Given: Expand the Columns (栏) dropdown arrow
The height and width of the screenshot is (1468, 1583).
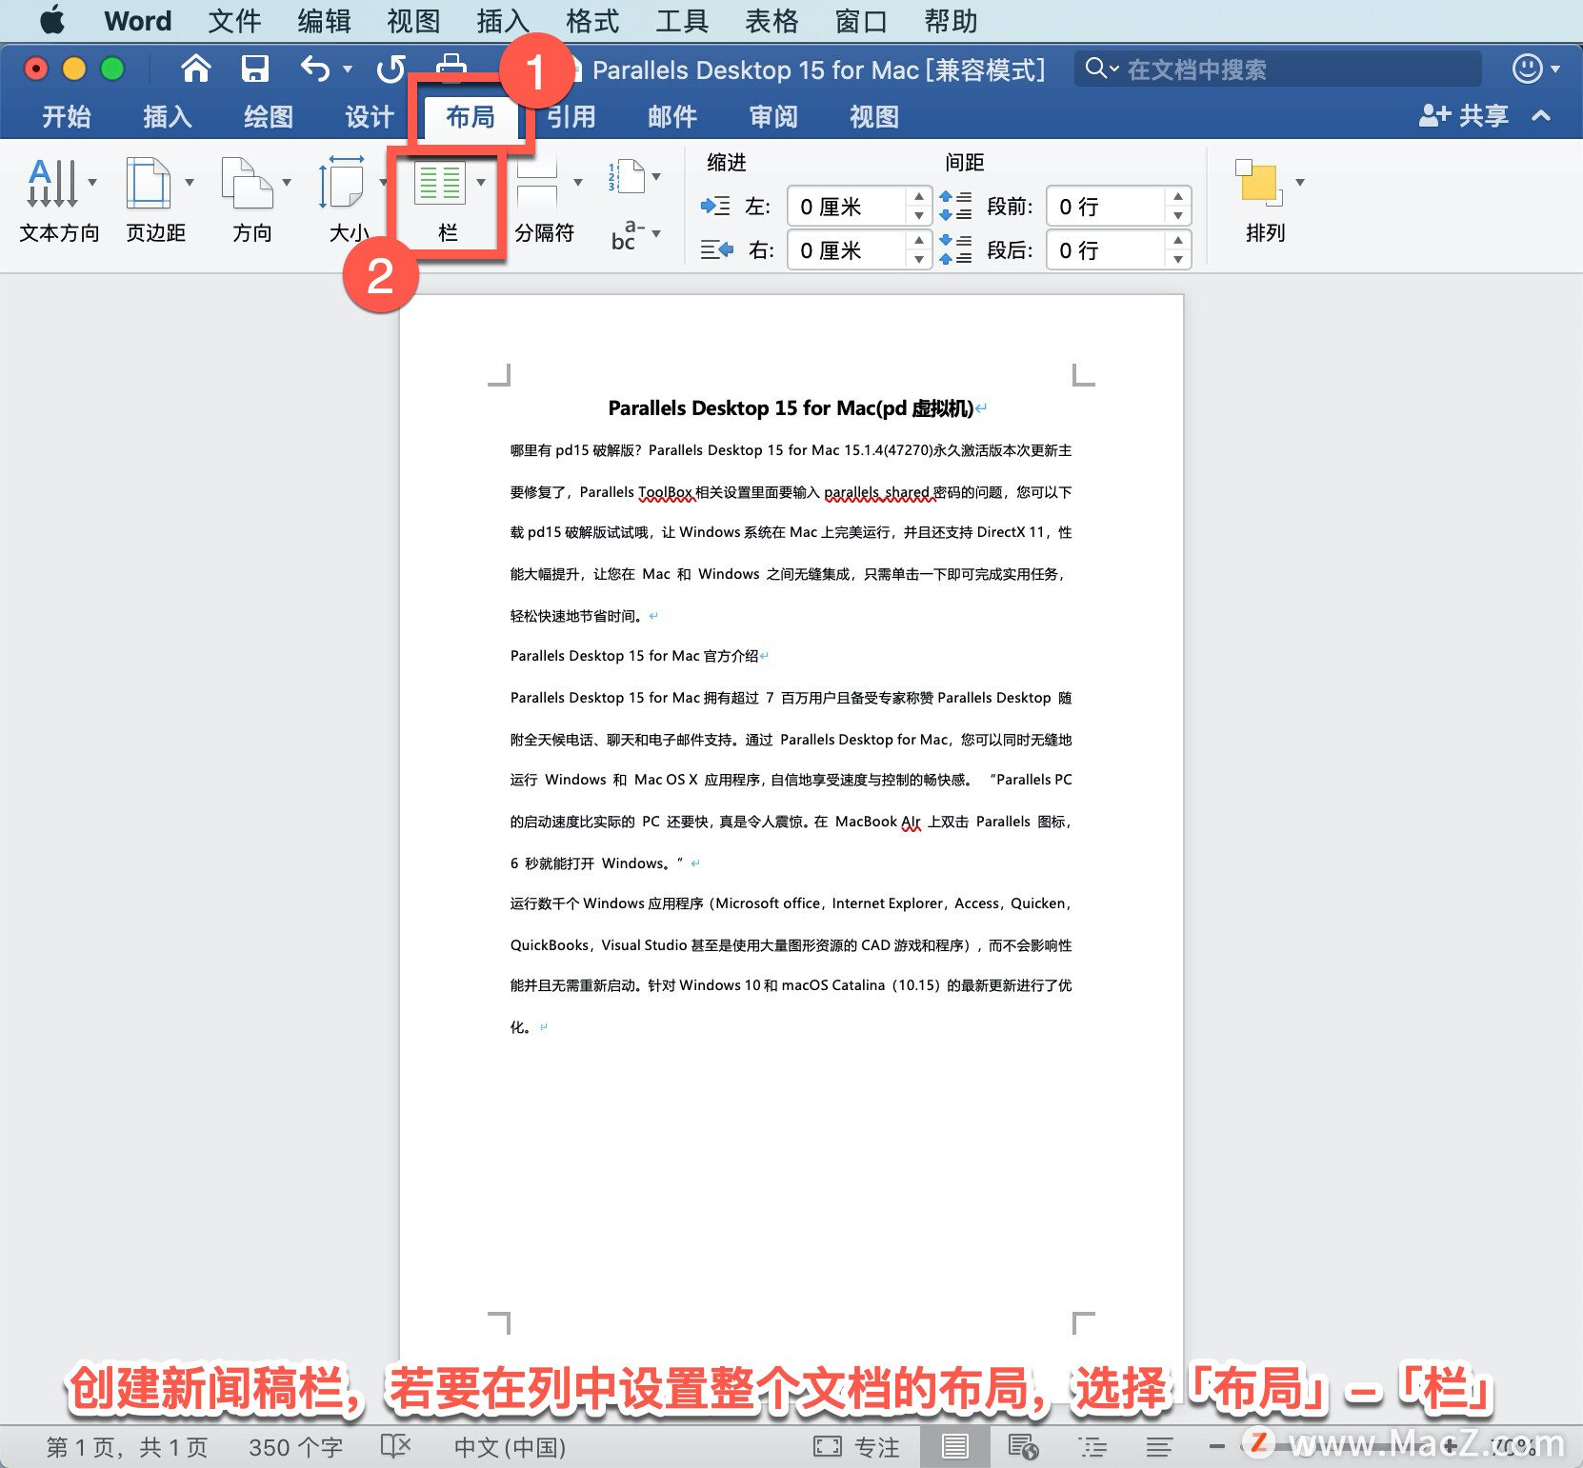Looking at the screenshot, I should pos(481,183).
